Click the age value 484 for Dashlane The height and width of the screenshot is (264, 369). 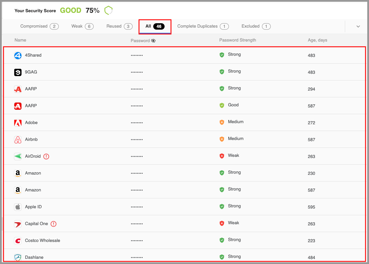coord(311,258)
